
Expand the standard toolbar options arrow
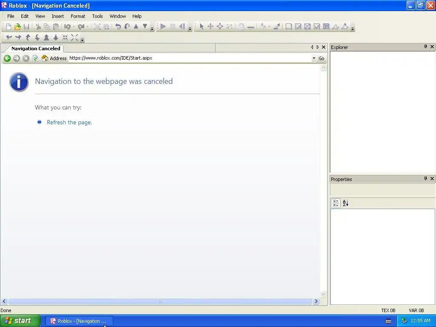152,29
